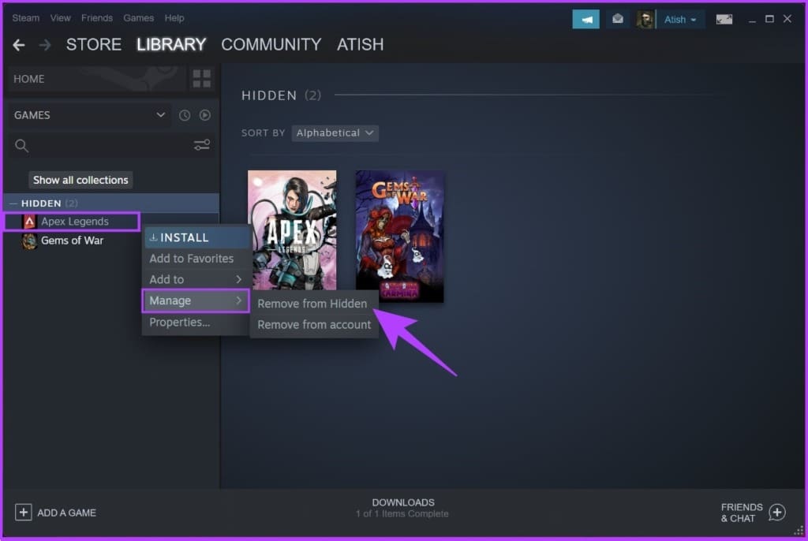Click ADD A GAME label

pos(66,513)
